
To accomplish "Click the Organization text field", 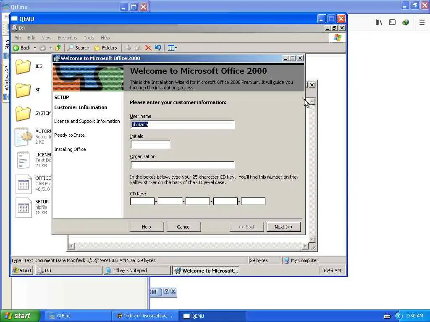I will tap(182, 165).
